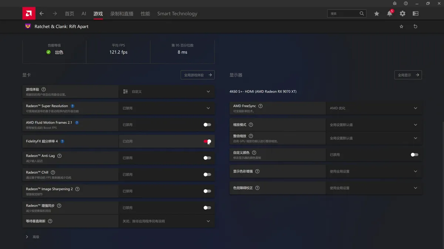Click the Ratchet & Clank game icon
Viewport: 444px width, 249px height.
click(x=28, y=26)
